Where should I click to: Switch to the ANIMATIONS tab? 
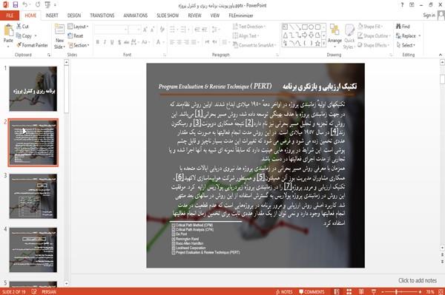(136, 16)
